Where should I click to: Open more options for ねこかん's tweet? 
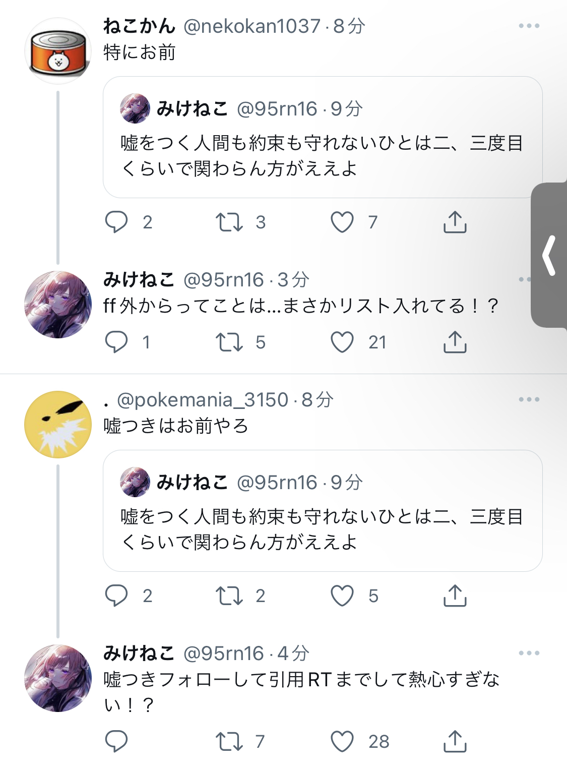pos(529,26)
